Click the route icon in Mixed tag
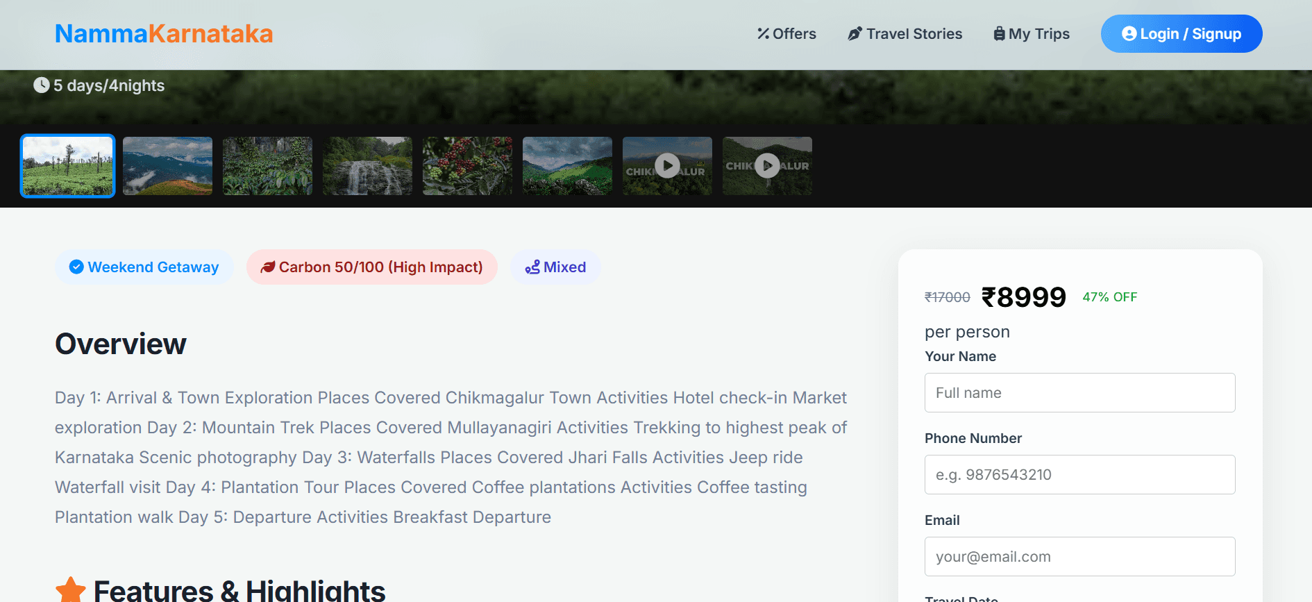The height and width of the screenshot is (602, 1312). [x=532, y=267]
